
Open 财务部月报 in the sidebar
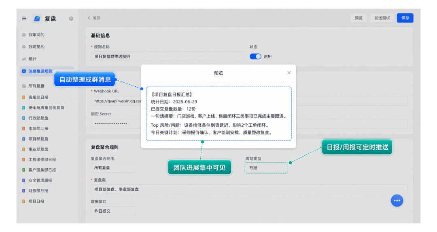tap(38, 190)
